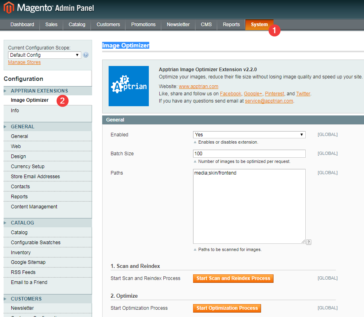The image size is (364, 317).
Task: Open the Newsletter menu in top navigation
Action: coord(178,25)
